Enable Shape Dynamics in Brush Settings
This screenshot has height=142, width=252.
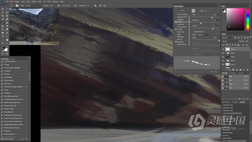[x=176, y=17]
